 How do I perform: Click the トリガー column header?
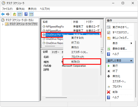(92, 22)
